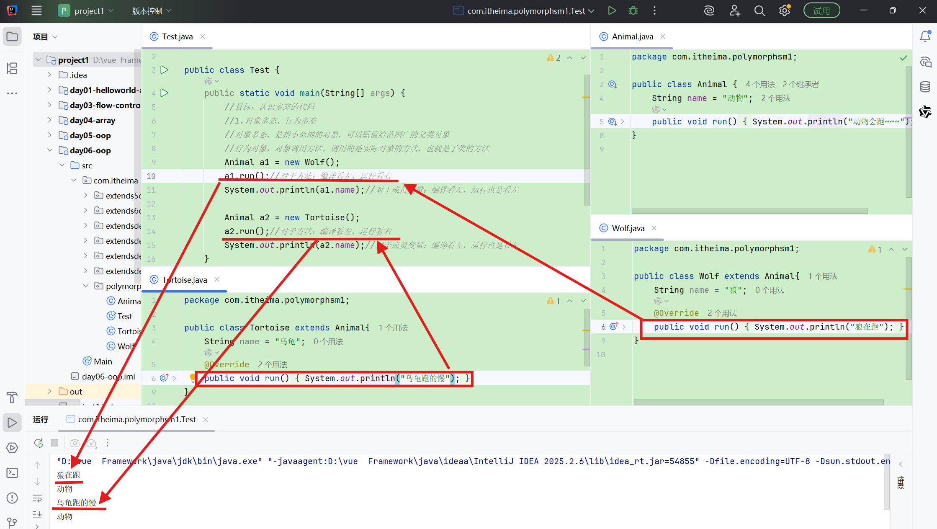Open the Database tool window
Viewport: 937px width, 529px height.
(925, 87)
